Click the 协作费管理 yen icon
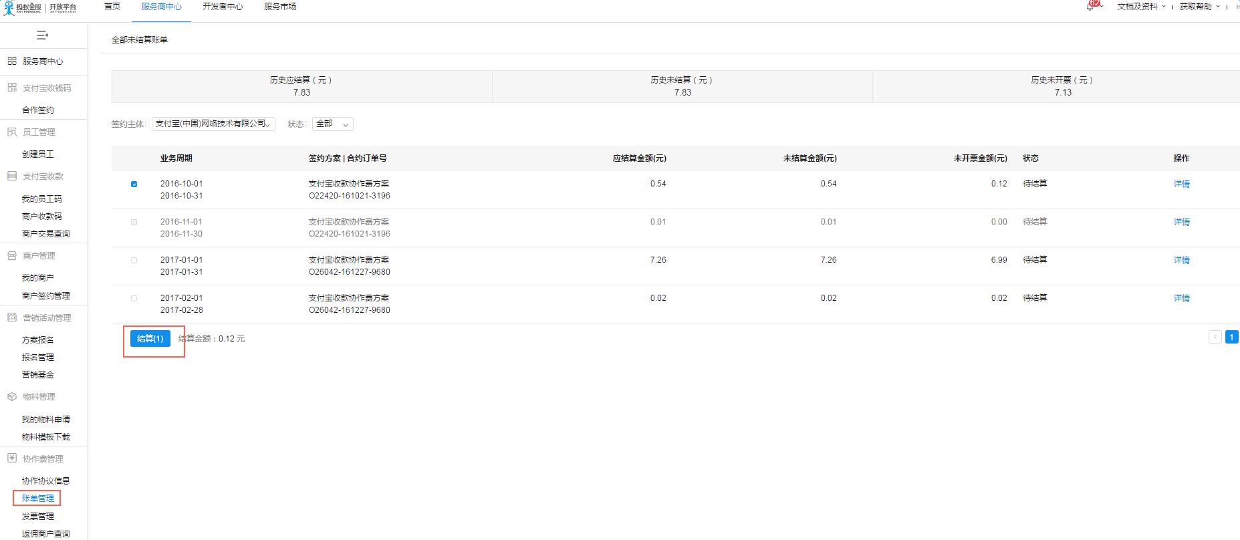The image size is (1240, 540). pyautogui.click(x=12, y=458)
